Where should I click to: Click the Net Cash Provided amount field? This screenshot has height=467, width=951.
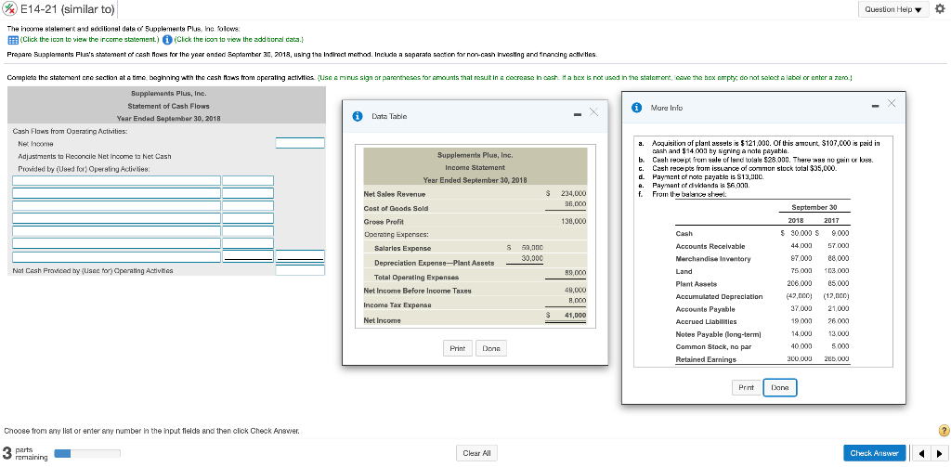(300, 270)
